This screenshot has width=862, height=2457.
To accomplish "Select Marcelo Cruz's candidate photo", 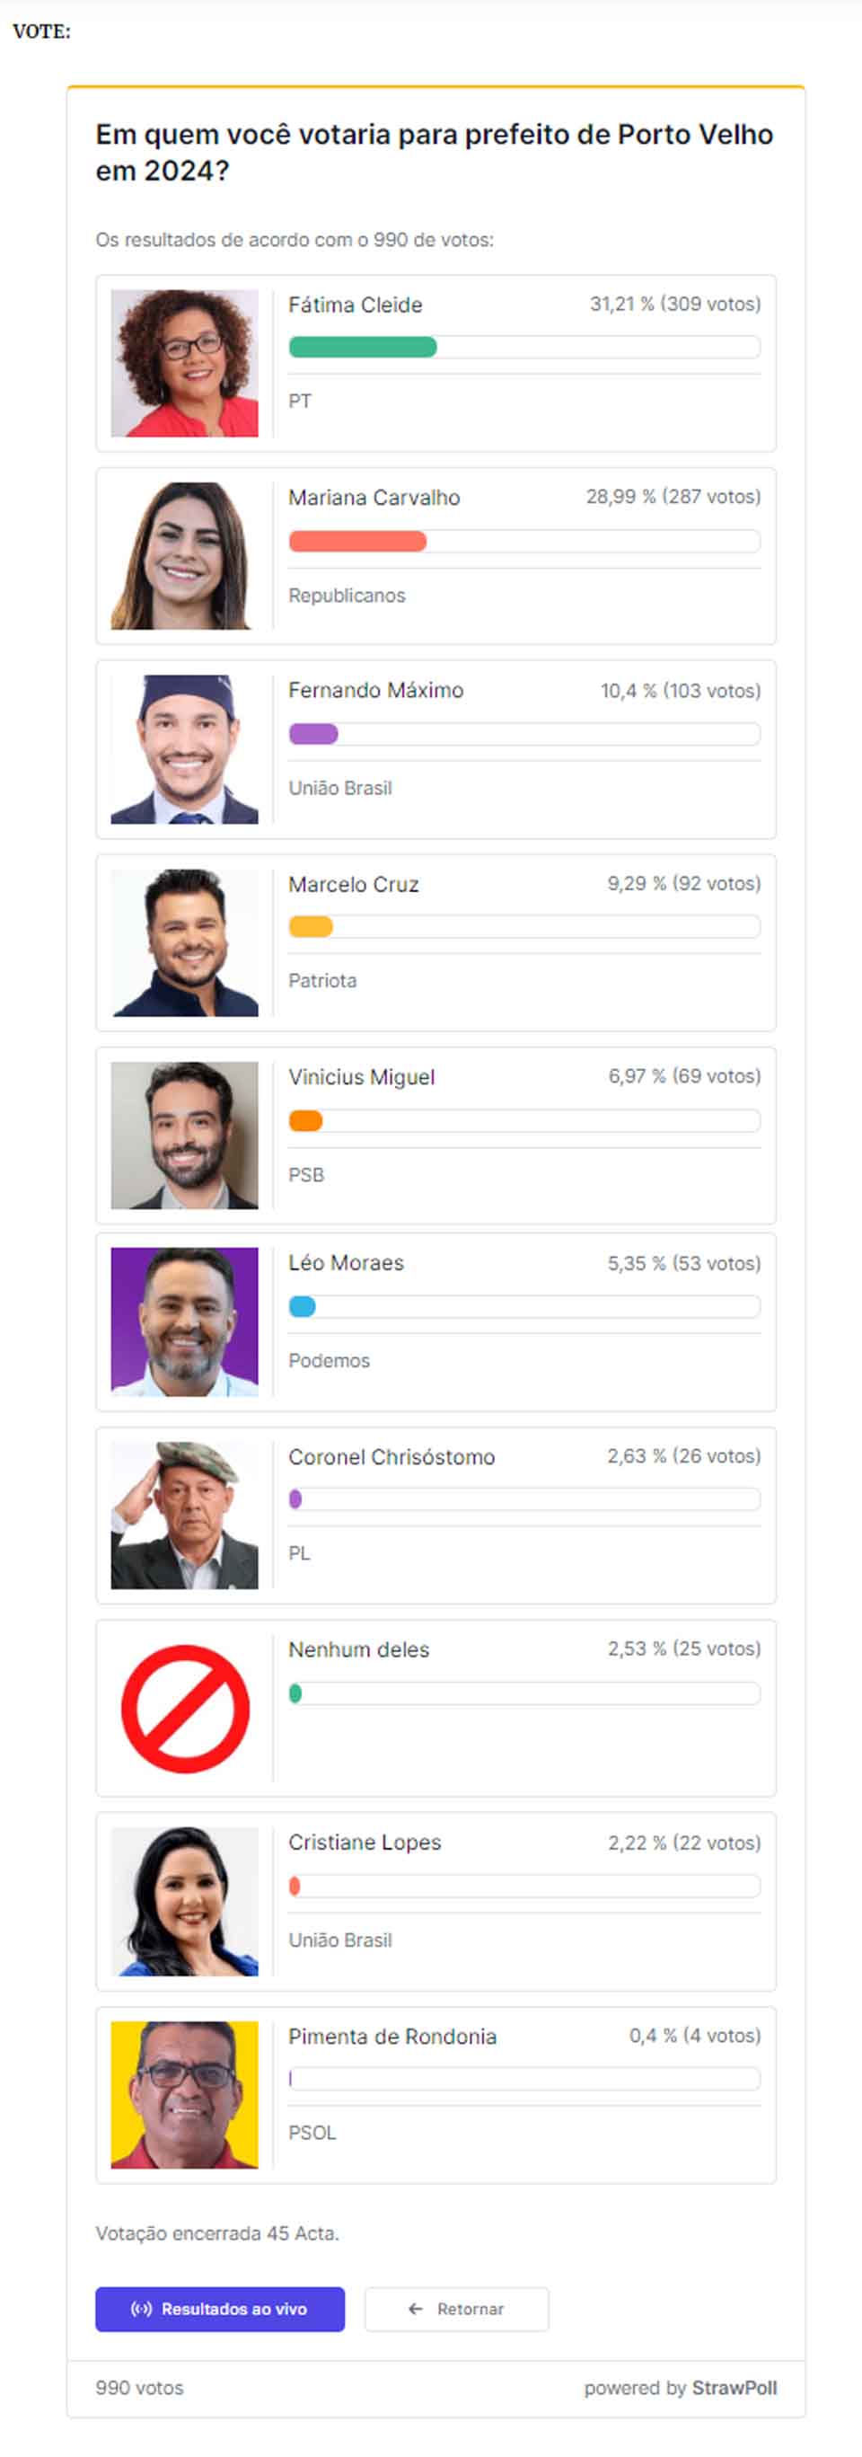I will click(x=184, y=942).
